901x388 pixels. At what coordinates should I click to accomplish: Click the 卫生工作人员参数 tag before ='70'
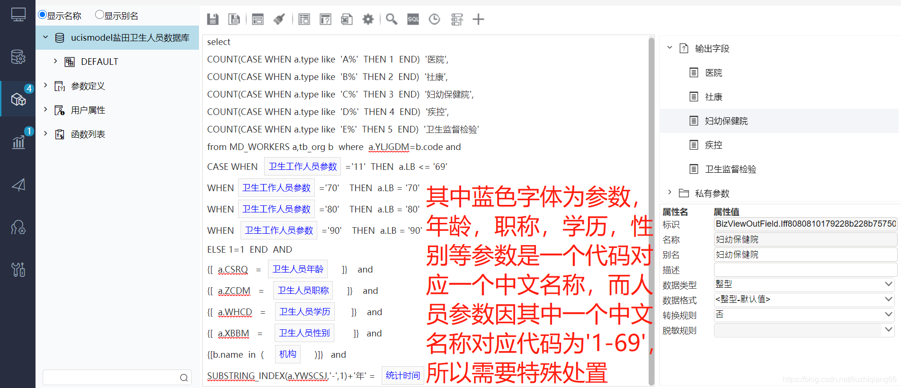tap(277, 188)
